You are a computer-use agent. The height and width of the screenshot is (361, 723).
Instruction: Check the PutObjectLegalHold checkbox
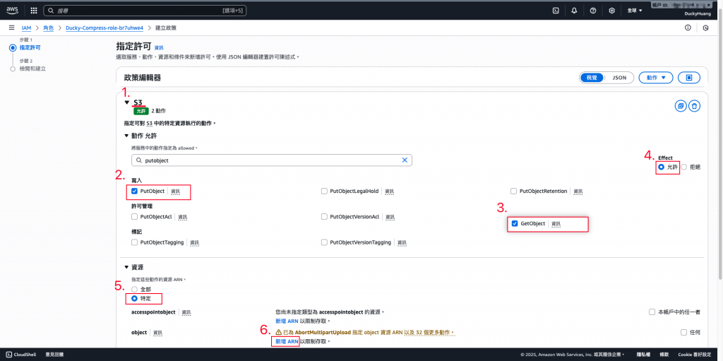(325, 191)
